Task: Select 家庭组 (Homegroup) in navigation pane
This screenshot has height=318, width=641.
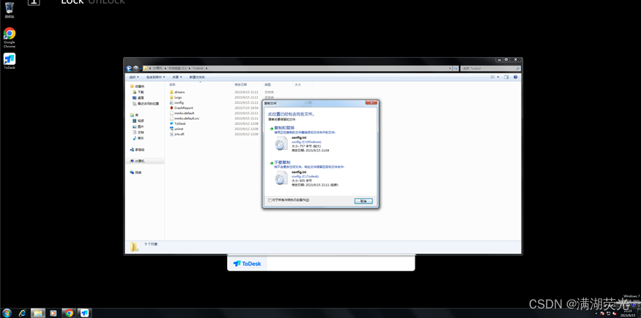Action: tap(137, 150)
